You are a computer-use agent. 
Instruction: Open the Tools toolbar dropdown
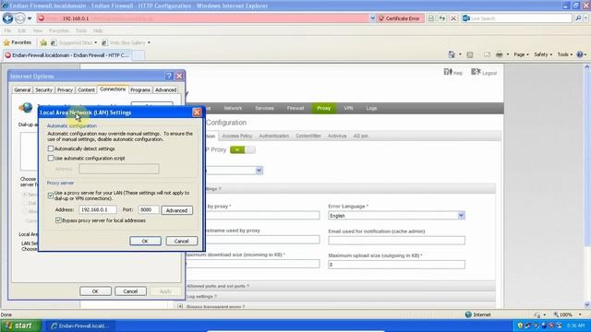click(x=565, y=54)
